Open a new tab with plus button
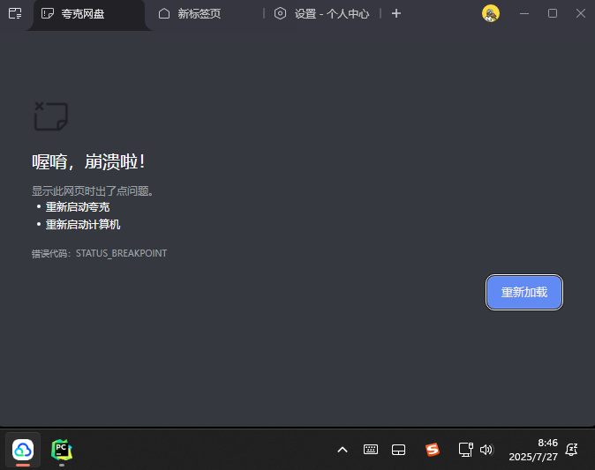 [x=396, y=13]
